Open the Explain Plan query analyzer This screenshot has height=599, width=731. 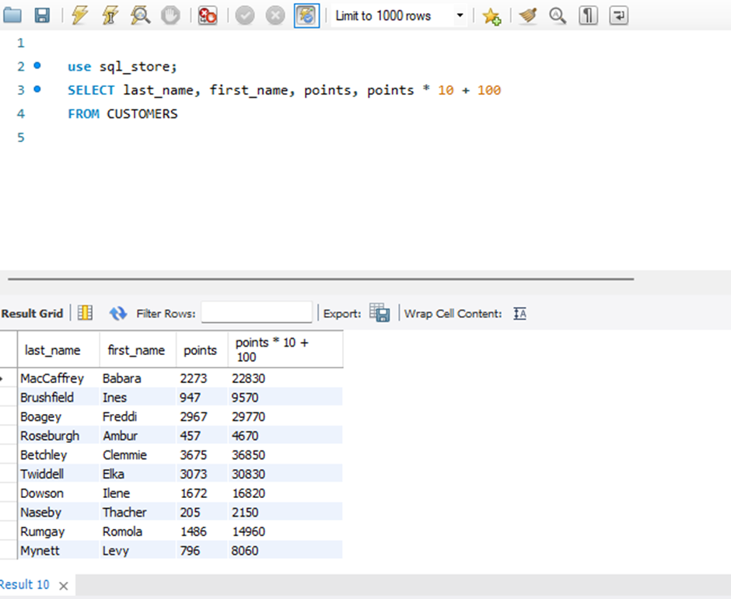click(x=140, y=16)
